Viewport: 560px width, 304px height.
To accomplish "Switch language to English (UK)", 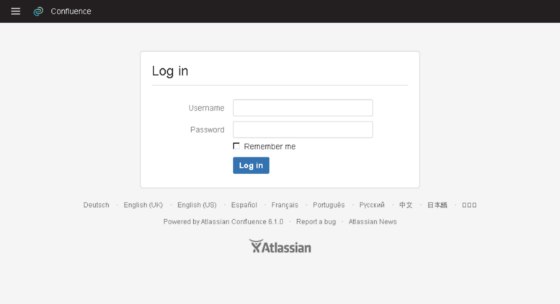I will (x=143, y=205).
